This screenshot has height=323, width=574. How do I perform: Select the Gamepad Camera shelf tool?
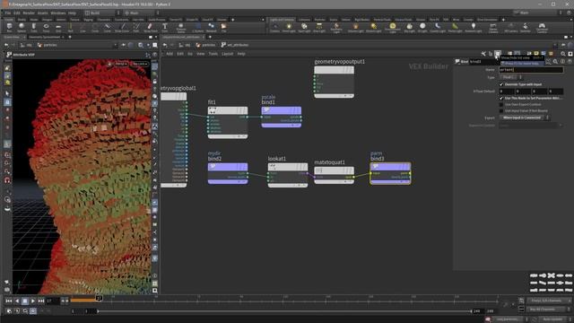click(x=542, y=28)
